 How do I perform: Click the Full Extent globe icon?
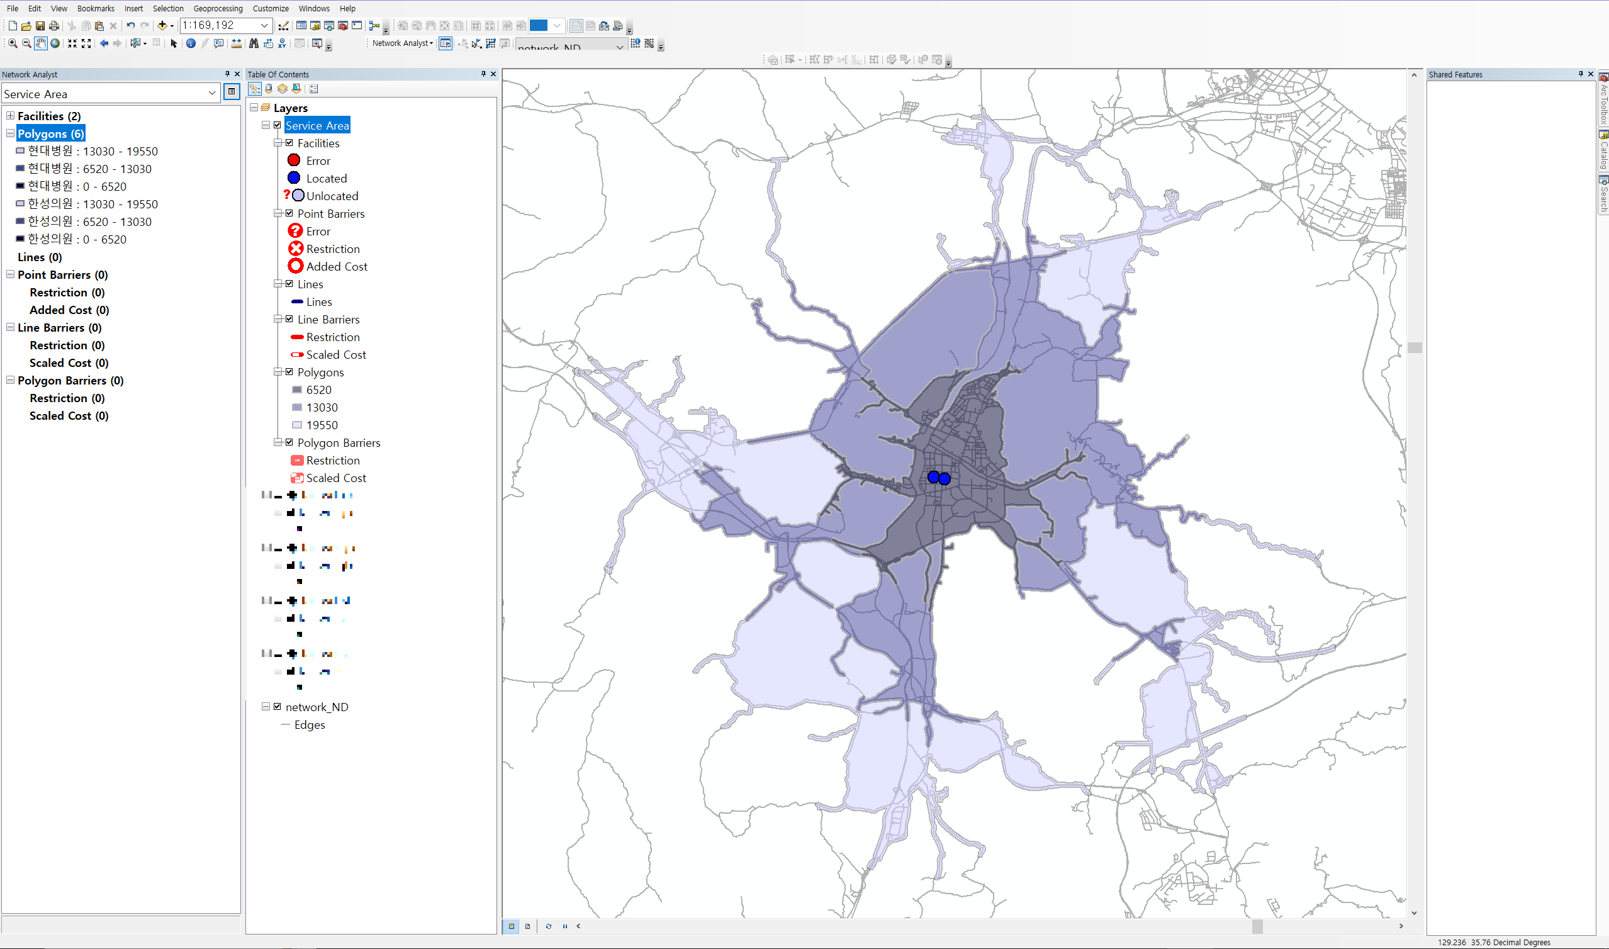pos(55,43)
